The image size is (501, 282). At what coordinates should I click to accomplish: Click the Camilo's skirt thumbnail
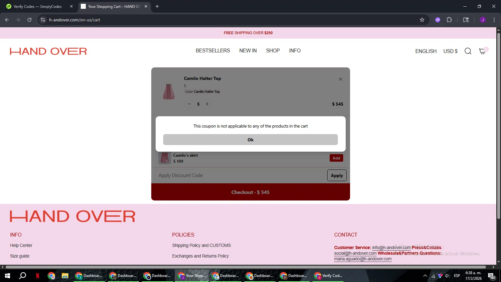point(165,158)
